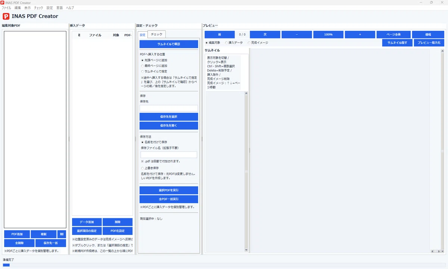Click the thumbnail list scroll down arrow
Viewport: 448px width, 269px height.
point(246,250)
